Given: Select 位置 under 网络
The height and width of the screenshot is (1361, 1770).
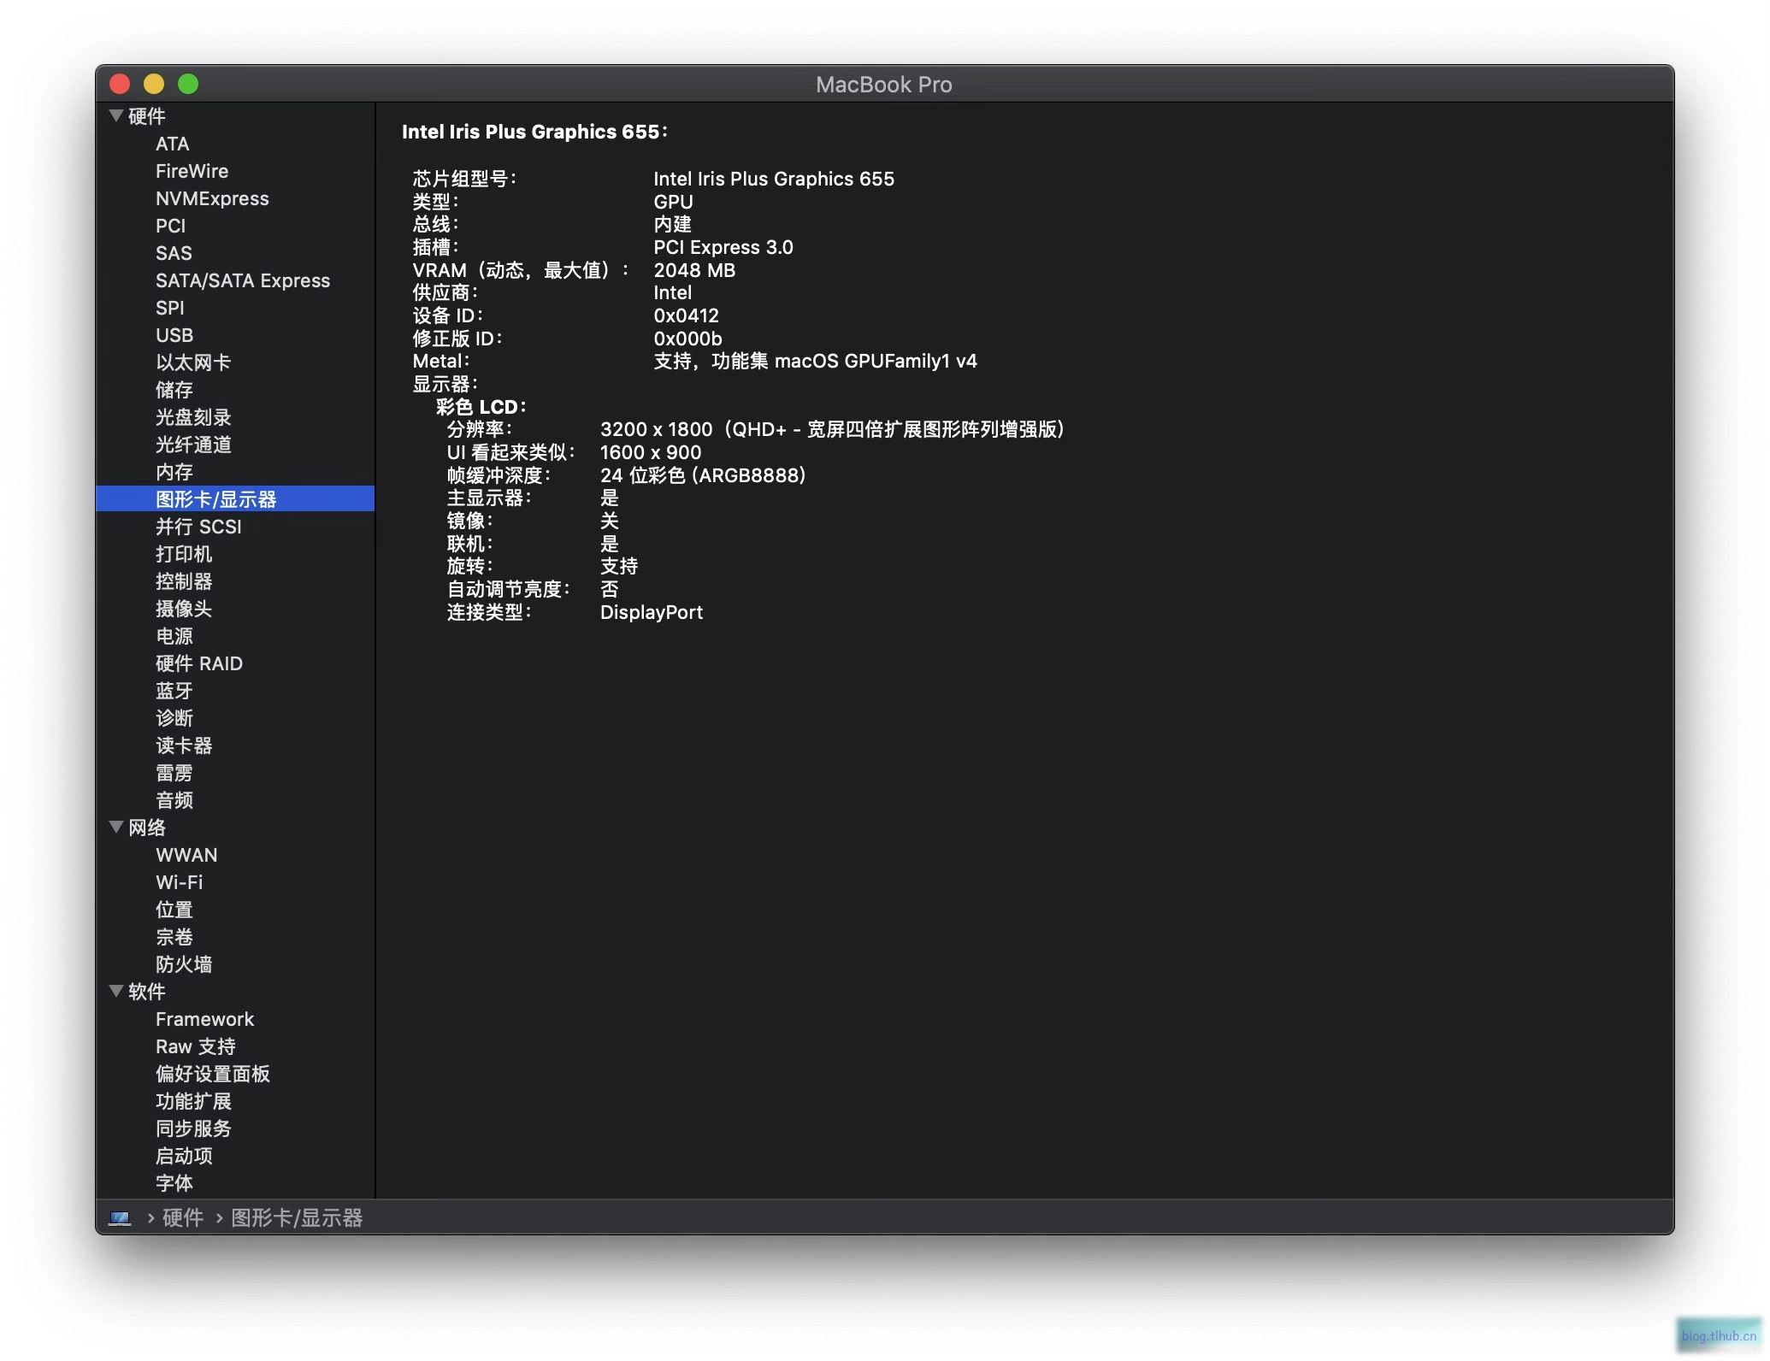Looking at the screenshot, I should (174, 910).
